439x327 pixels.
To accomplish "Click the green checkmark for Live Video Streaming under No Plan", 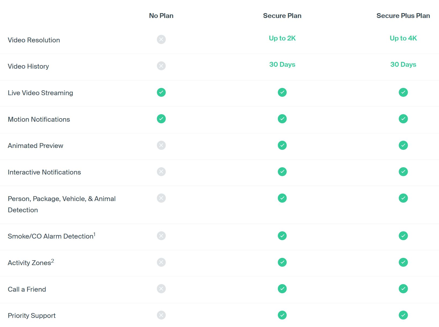I will (161, 92).
